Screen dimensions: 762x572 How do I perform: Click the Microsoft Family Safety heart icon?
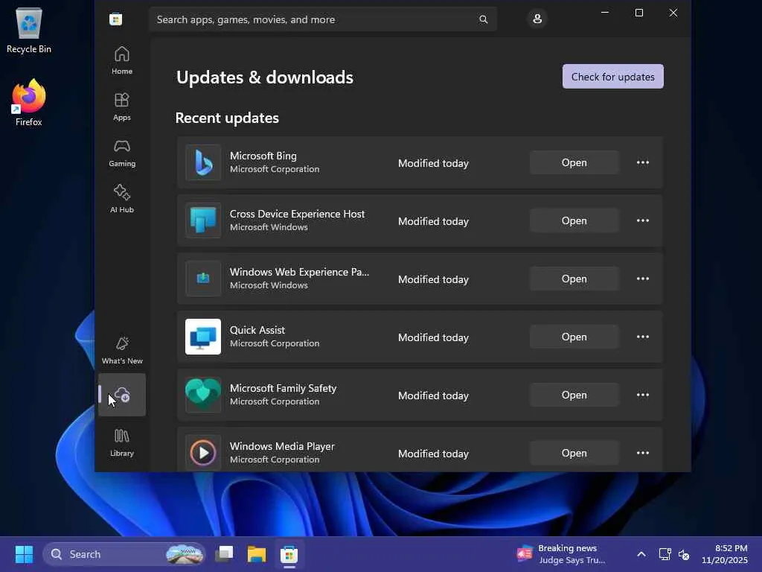pyautogui.click(x=203, y=395)
